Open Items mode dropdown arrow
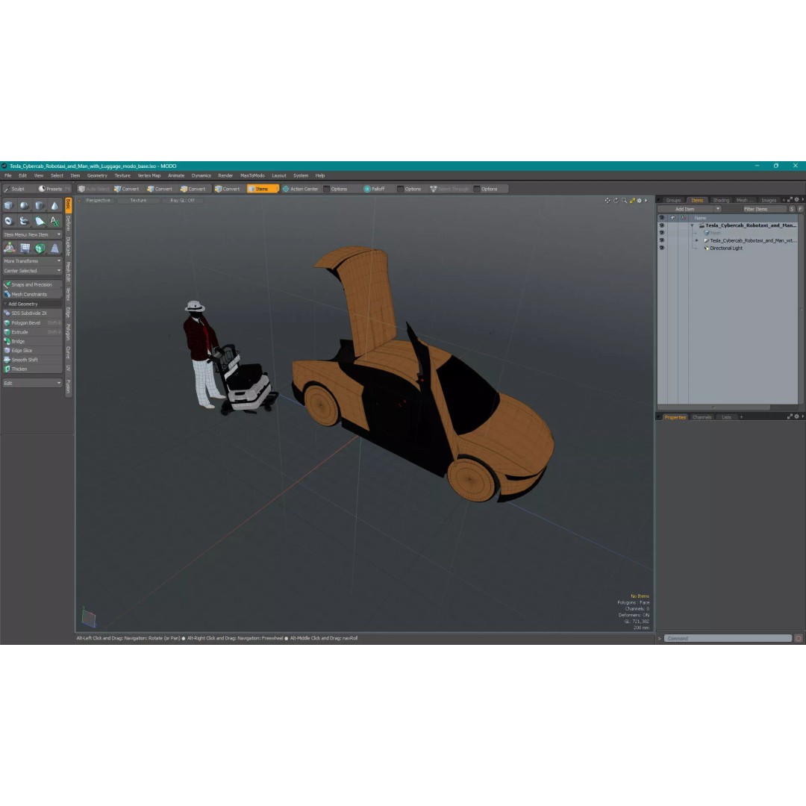 tap(277, 189)
